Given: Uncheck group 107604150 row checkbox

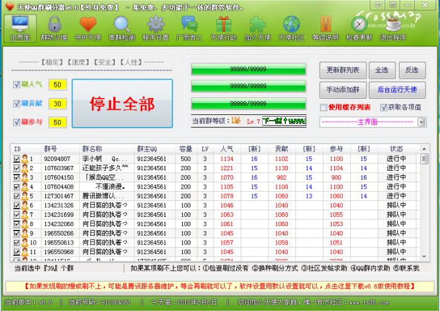Looking at the screenshot, I should (x=16, y=178).
